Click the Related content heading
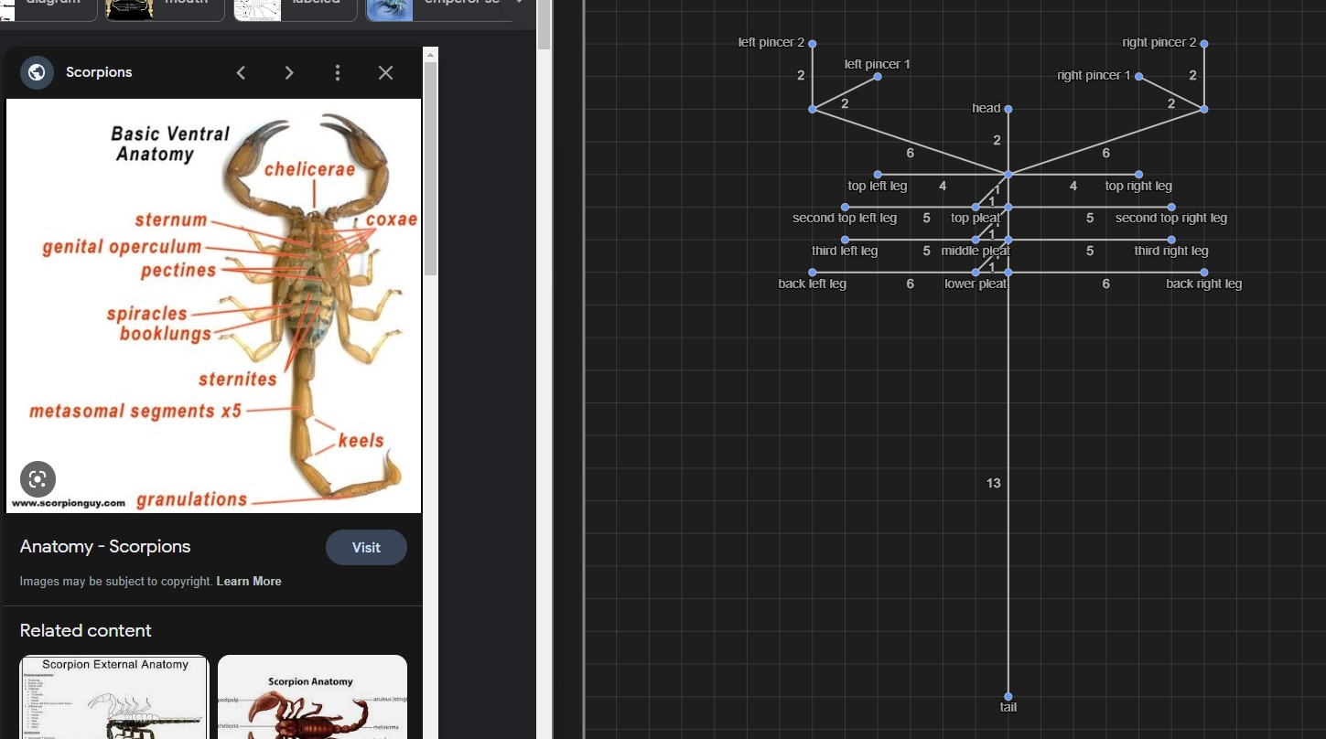This screenshot has height=739, width=1326. coord(86,630)
